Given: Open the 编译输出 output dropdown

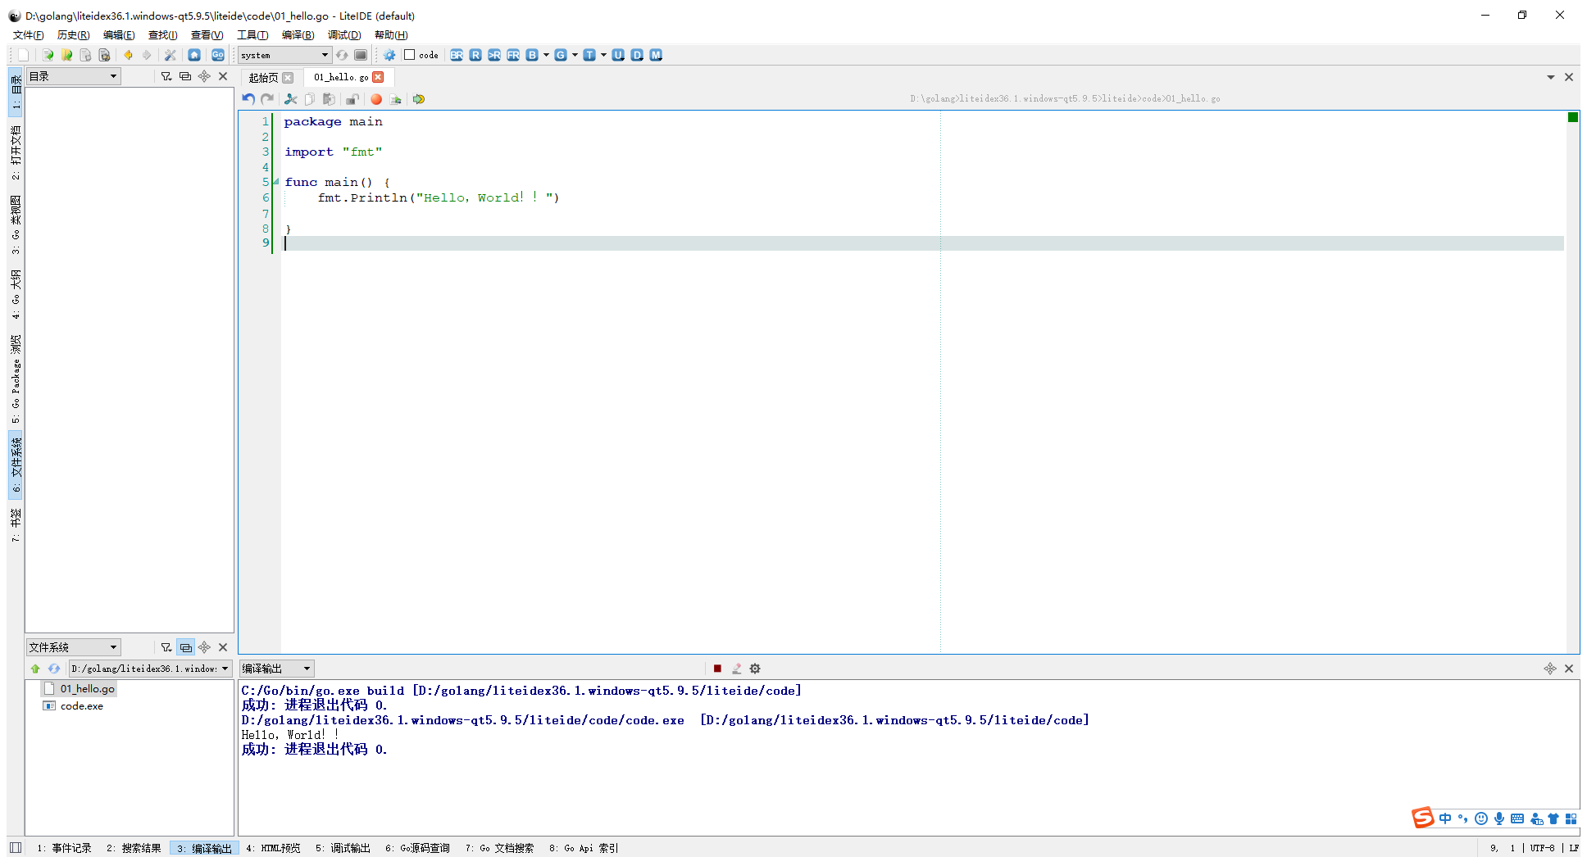Looking at the screenshot, I should pyautogui.click(x=277, y=669).
